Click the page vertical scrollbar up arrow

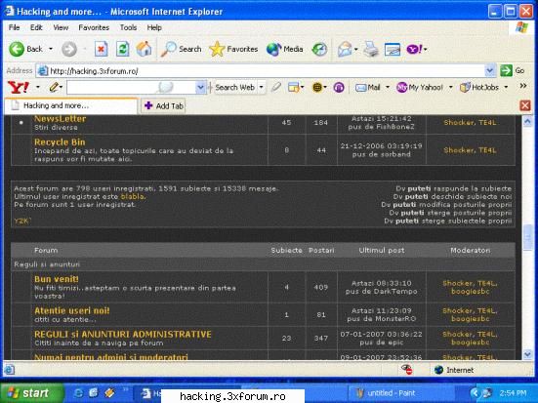[x=527, y=121]
